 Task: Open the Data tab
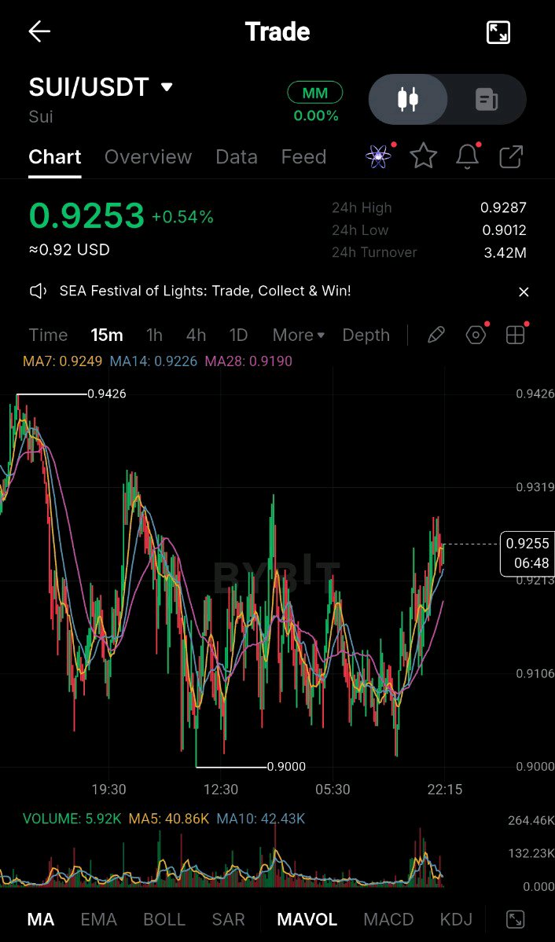point(237,157)
